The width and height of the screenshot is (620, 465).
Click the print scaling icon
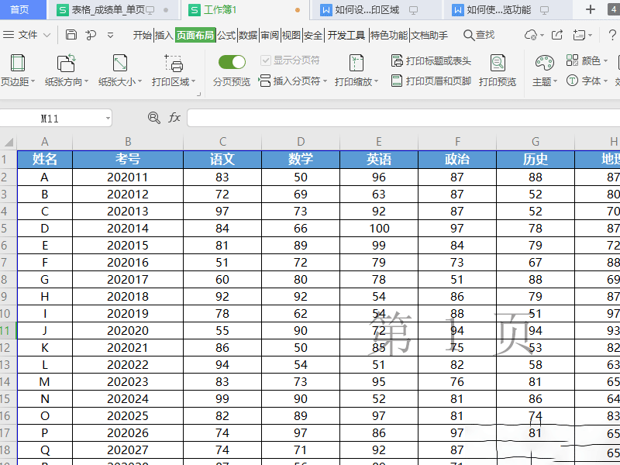(356, 63)
